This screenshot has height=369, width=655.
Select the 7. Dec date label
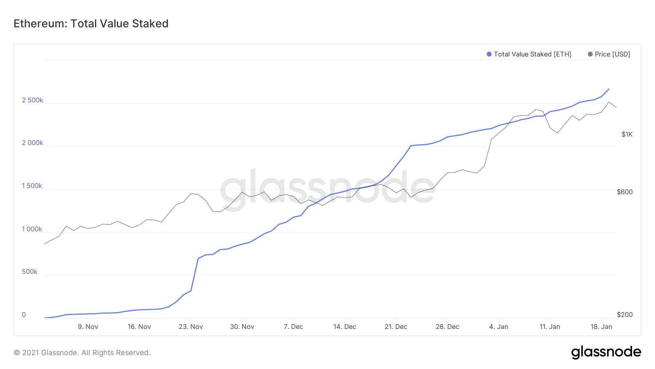point(293,327)
